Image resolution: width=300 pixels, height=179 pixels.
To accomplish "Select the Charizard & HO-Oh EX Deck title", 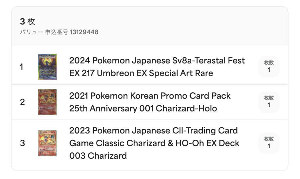I will (154, 143).
